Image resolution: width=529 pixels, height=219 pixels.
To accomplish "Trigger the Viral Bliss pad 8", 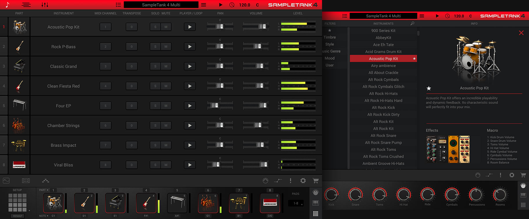I will pos(270,203).
